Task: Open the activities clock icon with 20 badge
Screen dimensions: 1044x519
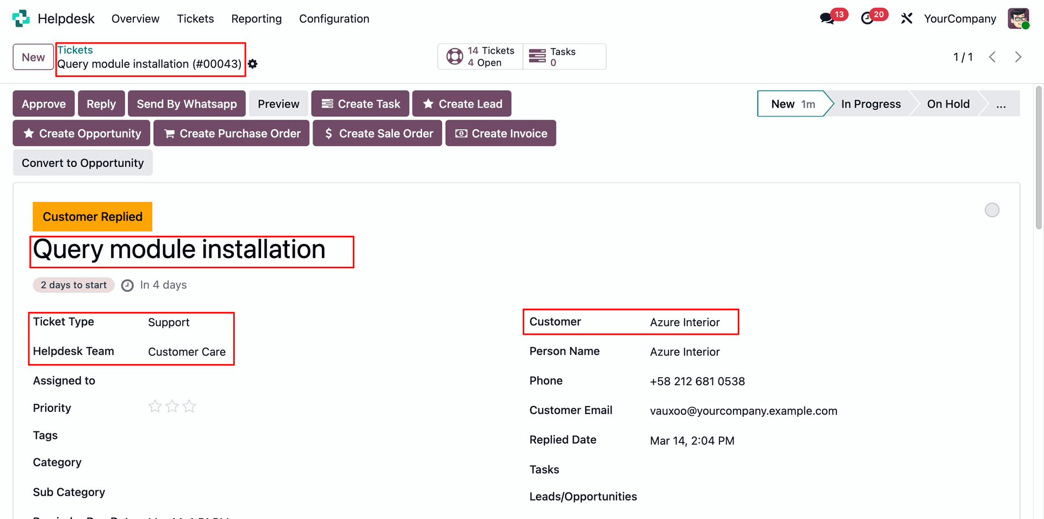Action: coord(867,18)
